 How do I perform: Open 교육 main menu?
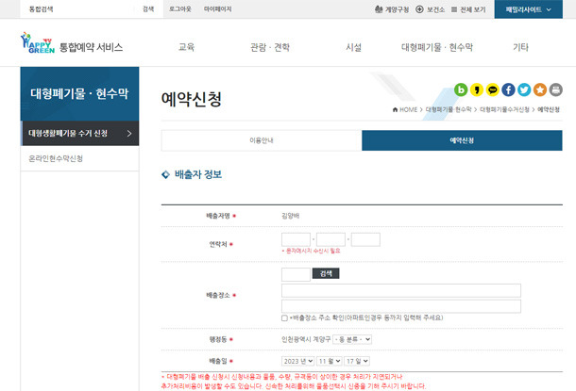186,47
